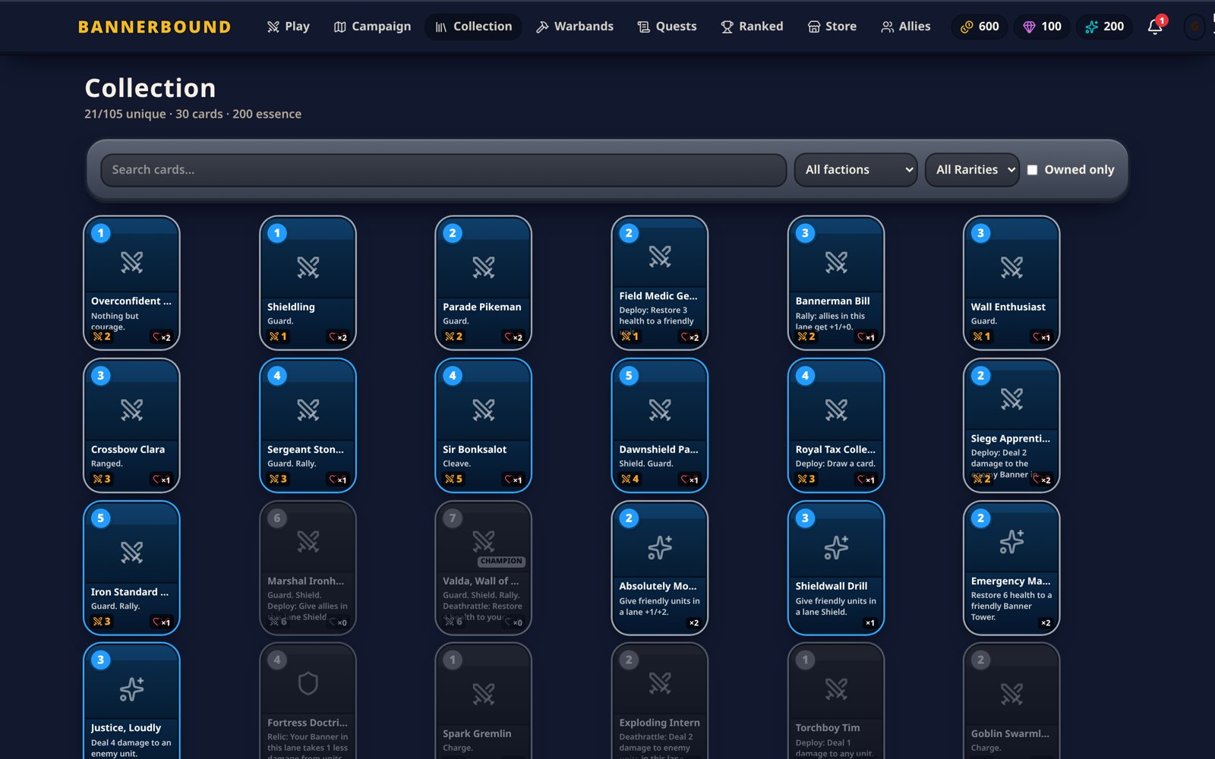
Task: Click the sparkle icon on Justice, Loudly card
Action: pos(131,689)
